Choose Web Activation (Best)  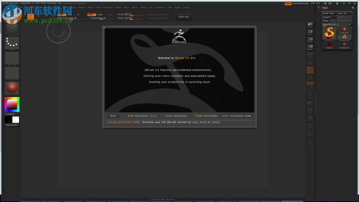[143, 116]
